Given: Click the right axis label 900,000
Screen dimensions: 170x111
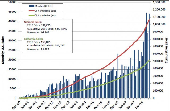Looking at the screenshot, I should pyautogui.click(x=158, y=32).
